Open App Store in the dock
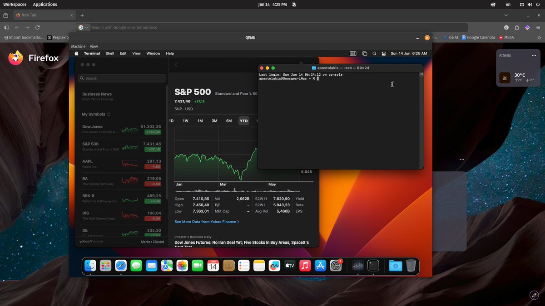This screenshot has height=306, width=545. pyautogui.click(x=320, y=266)
